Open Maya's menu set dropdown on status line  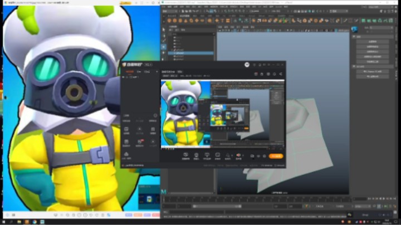pyautogui.click(x=170, y=11)
